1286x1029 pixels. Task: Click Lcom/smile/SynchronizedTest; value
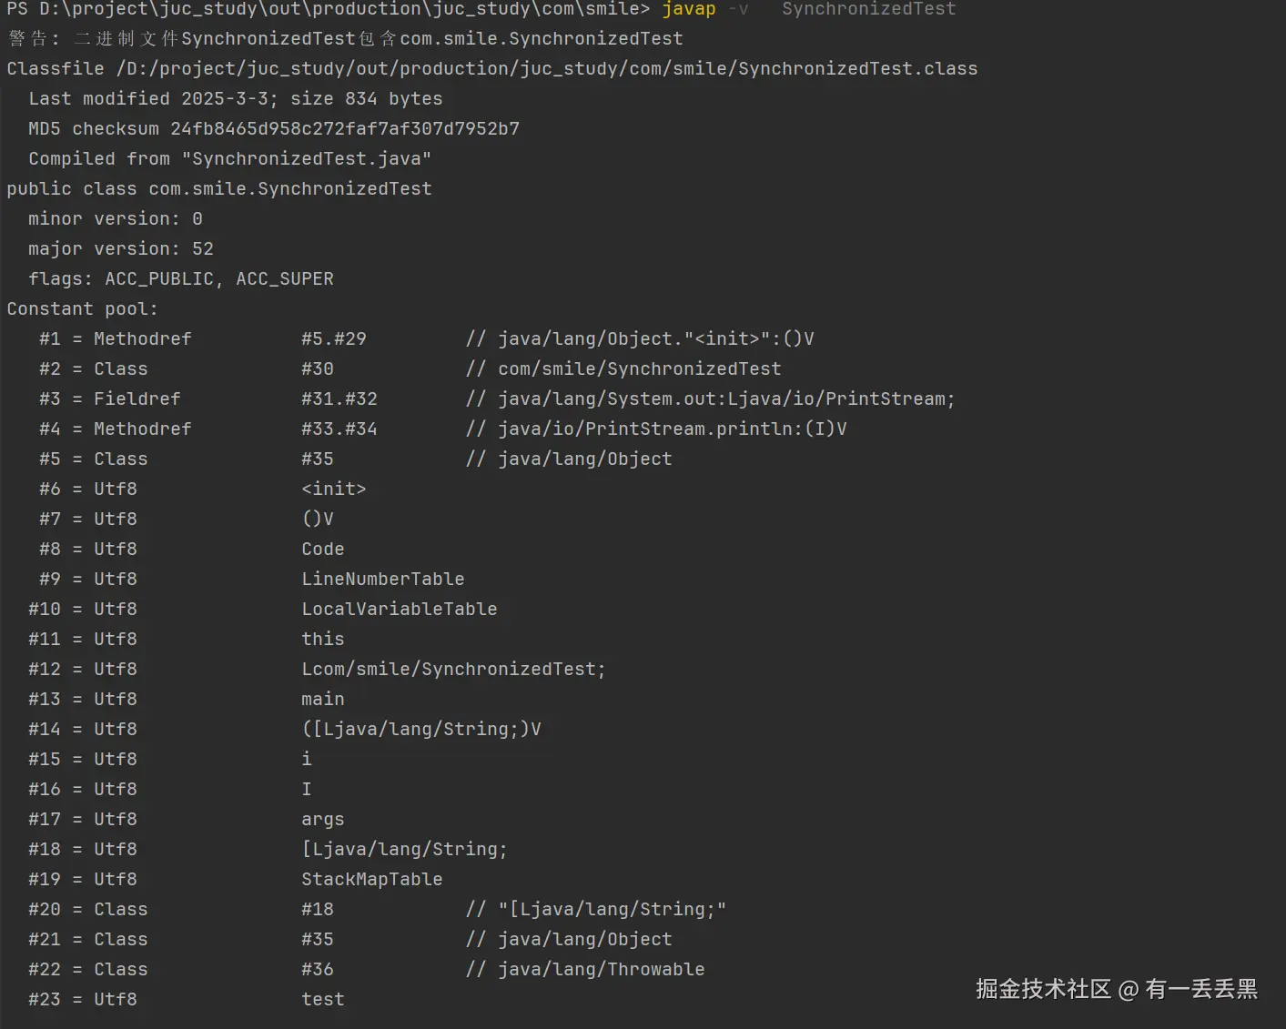tap(453, 670)
